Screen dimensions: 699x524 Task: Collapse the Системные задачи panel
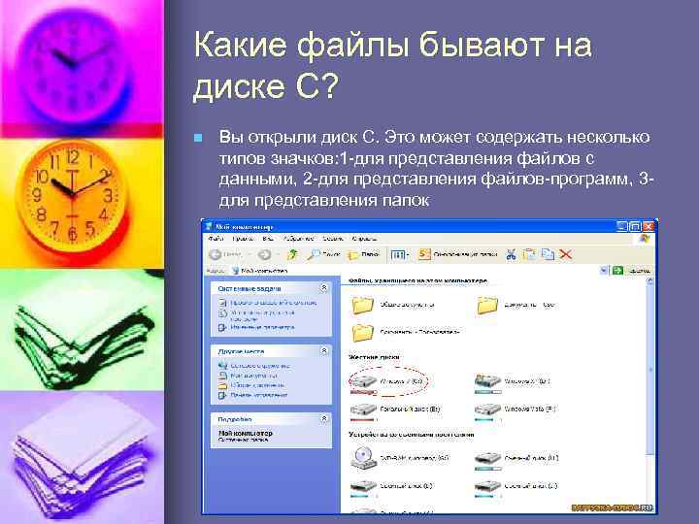coord(324,288)
